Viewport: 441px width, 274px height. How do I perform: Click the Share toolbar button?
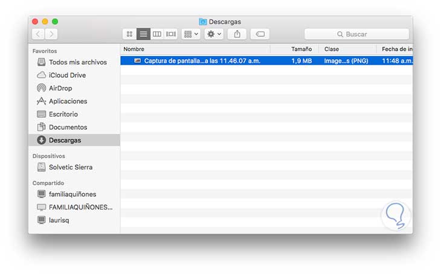click(237, 34)
